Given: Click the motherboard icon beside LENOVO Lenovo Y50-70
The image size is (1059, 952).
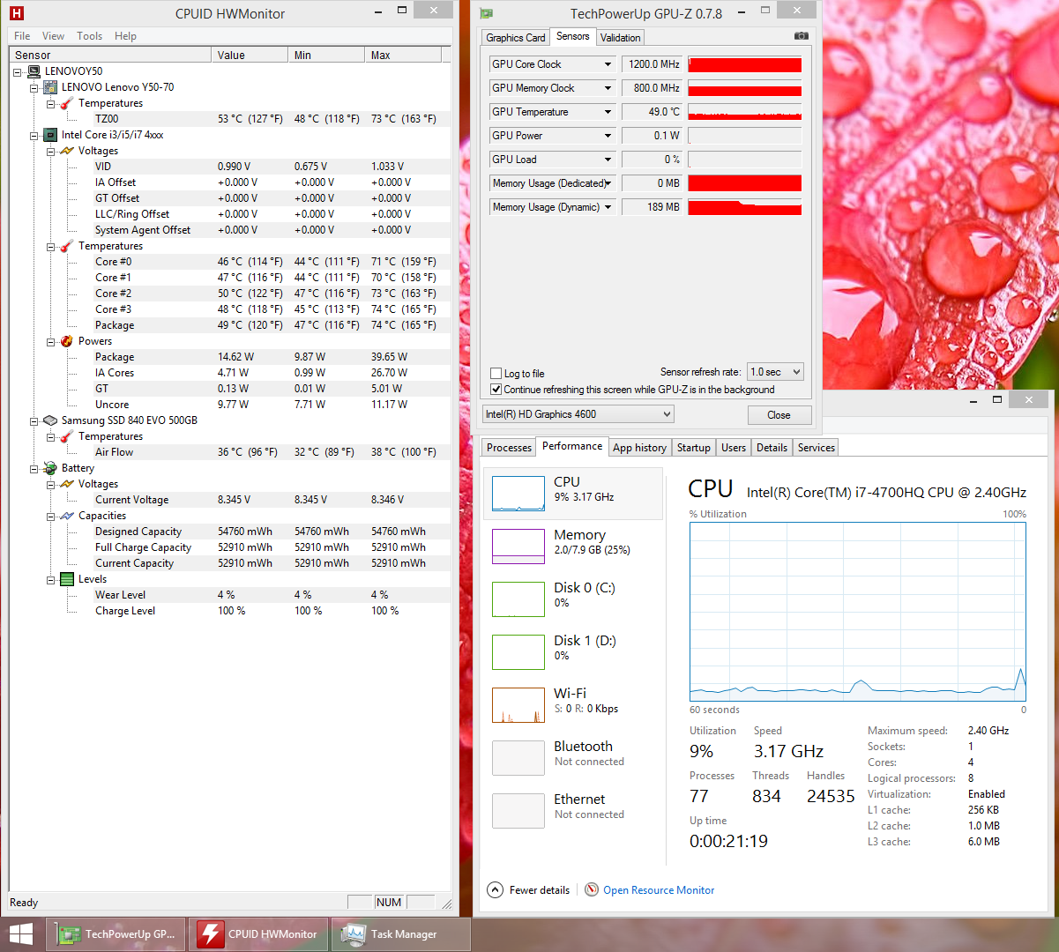Looking at the screenshot, I should (50, 87).
